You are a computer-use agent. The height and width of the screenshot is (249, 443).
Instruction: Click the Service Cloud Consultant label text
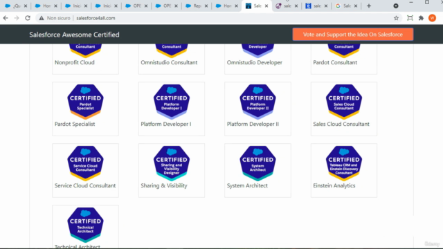[x=85, y=185]
